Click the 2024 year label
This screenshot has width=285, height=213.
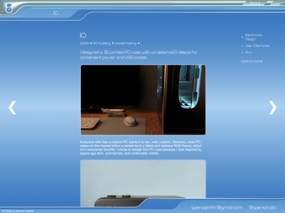click(84, 43)
